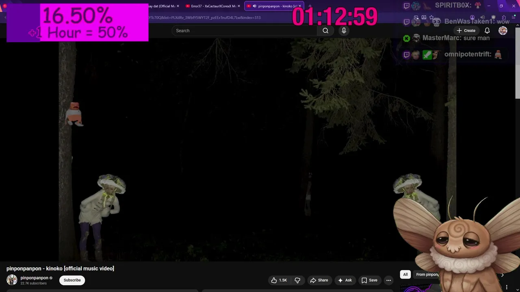
Task: Like the kinoko video (1.5K)
Action: (279, 280)
